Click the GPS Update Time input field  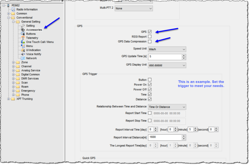tap(165, 57)
